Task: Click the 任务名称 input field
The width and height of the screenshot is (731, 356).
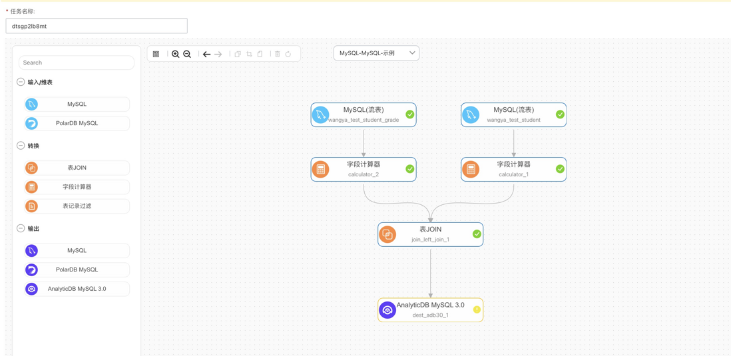Action: tap(97, 26)
